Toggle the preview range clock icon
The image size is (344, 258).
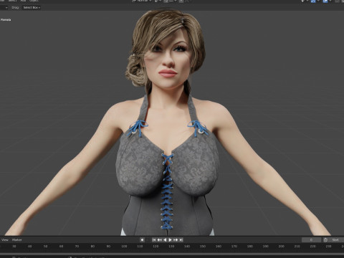point(325,240)
